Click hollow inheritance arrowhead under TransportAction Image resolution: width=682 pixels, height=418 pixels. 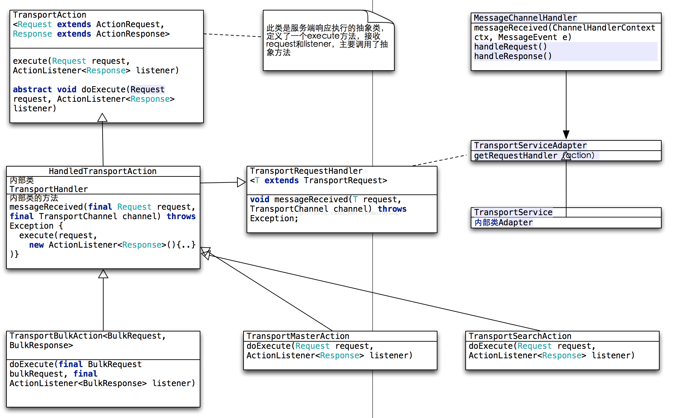click(102, 118)
